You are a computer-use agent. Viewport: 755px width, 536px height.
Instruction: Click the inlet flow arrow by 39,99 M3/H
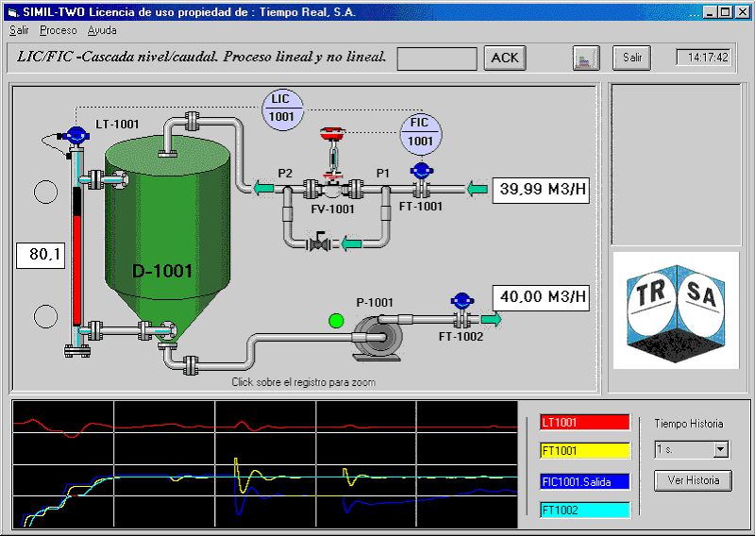[x=478, y=189]
